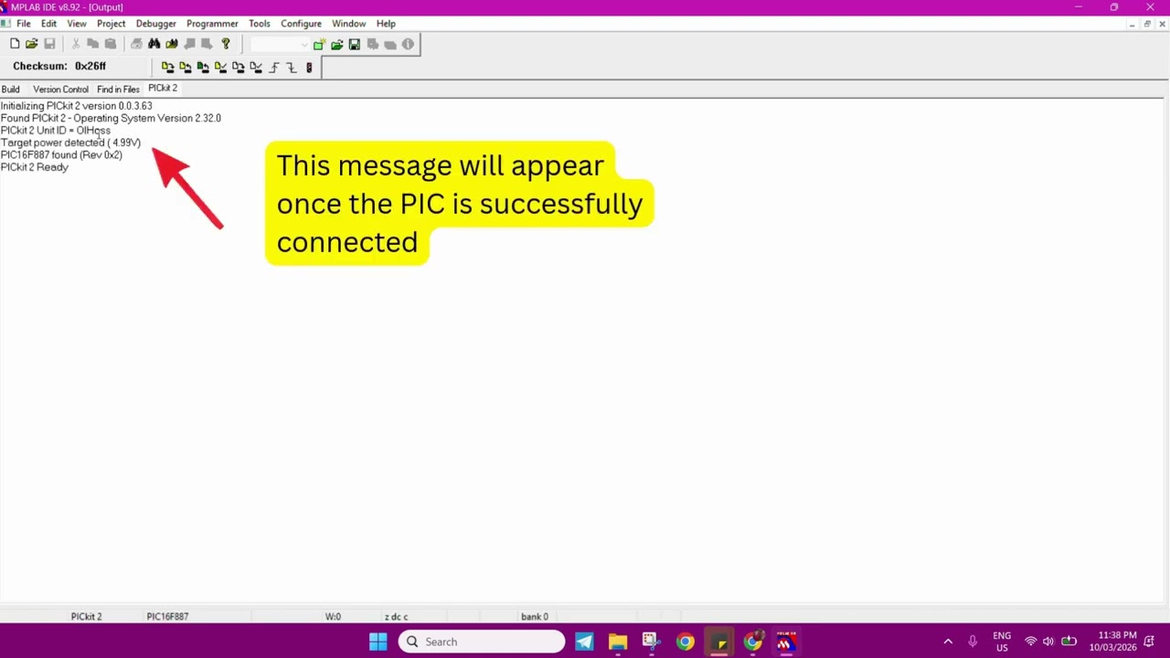Click the New Project icon

pos(319,44)
